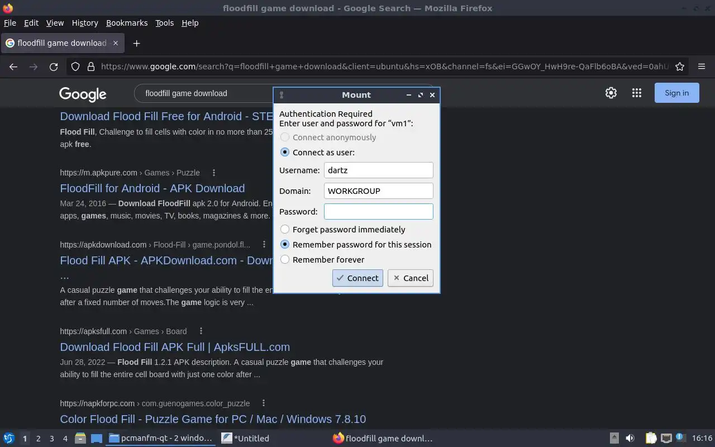Open FloodFill for Android APK Download link
Image resolution: width=715 pixels, height=447 pixels.
(152, 188)
